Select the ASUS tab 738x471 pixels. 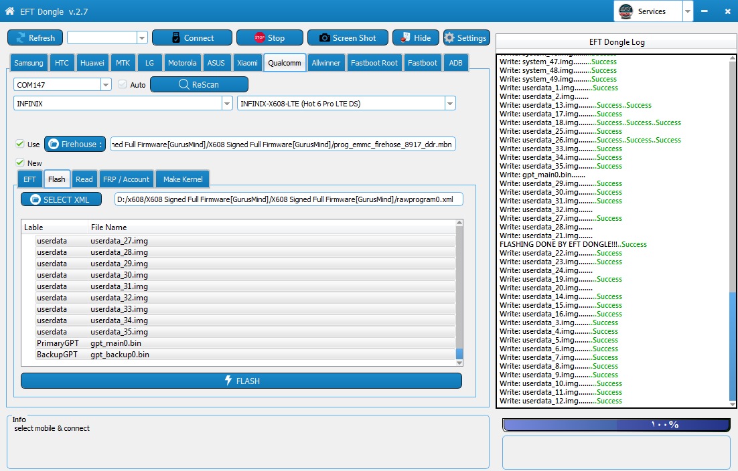(216, 62)
